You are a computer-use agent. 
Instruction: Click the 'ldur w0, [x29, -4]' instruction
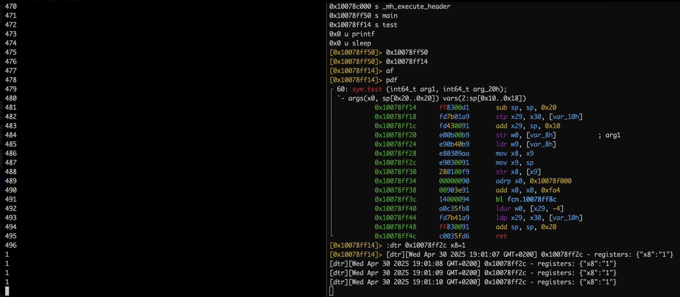click(x=530, y=208)
